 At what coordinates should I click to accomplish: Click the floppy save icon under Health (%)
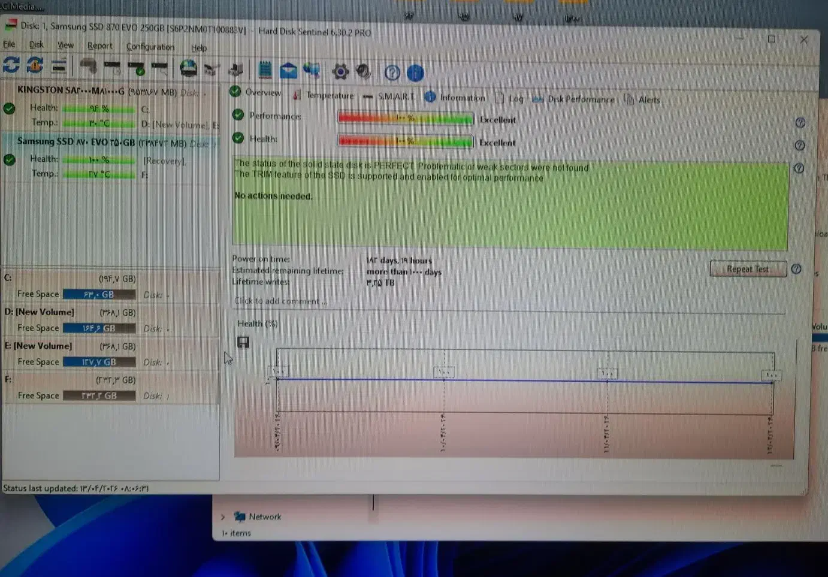click(243, 342)
